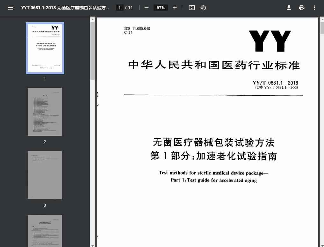Viewport: 324px width, 247px height.
Task: Select the page 1 cover thumbnail
Action: click(x=45, y=48)
